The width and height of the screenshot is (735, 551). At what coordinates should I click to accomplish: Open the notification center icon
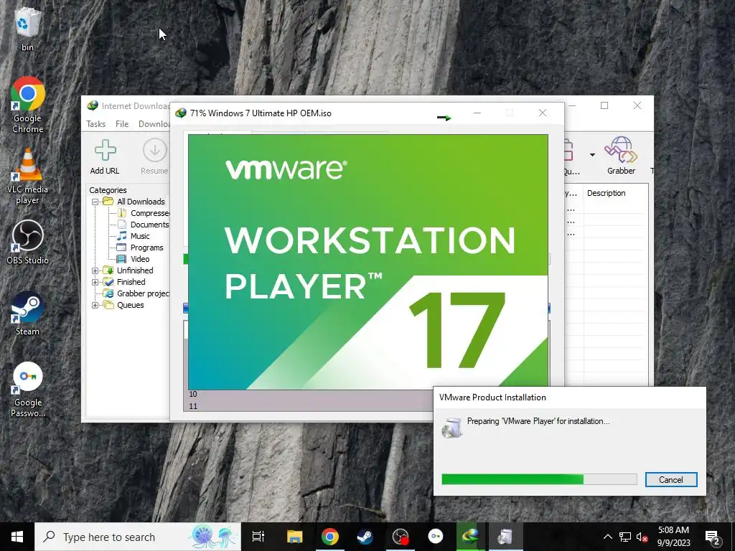point(713,537)
